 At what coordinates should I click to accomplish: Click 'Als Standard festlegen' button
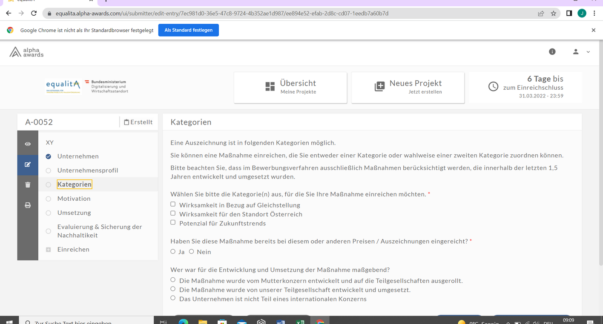188,30
